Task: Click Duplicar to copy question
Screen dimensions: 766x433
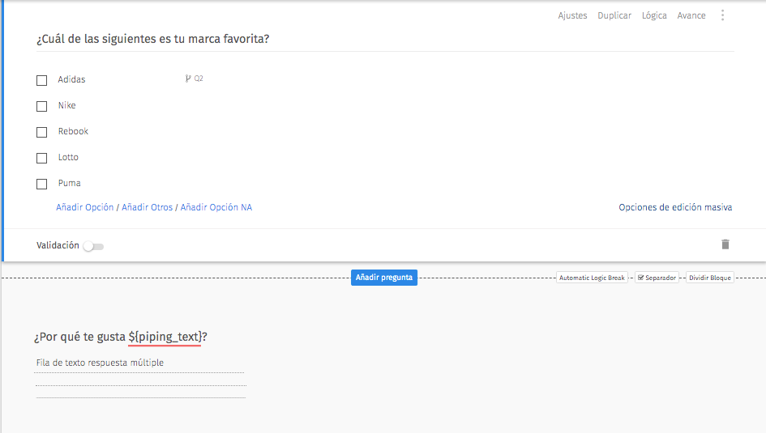Action: point(614,15)
